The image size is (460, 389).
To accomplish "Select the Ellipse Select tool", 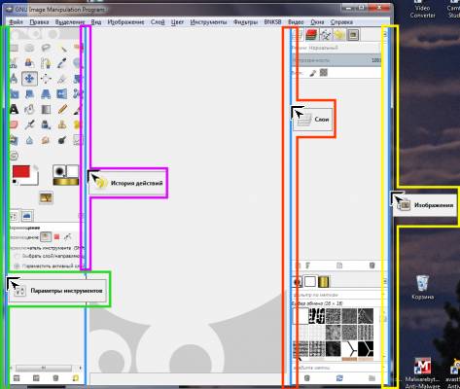I will (29, 48).
